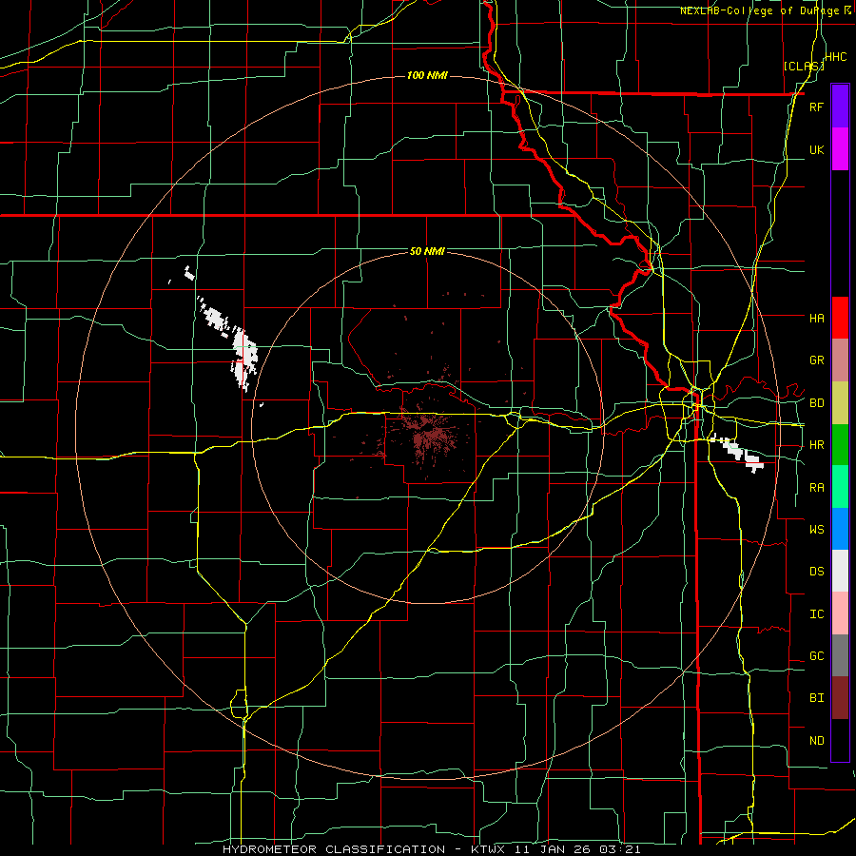Click the green HR color swatch
Image resolution: width=856 pixels, height=856 pixels.
[840, 445]
